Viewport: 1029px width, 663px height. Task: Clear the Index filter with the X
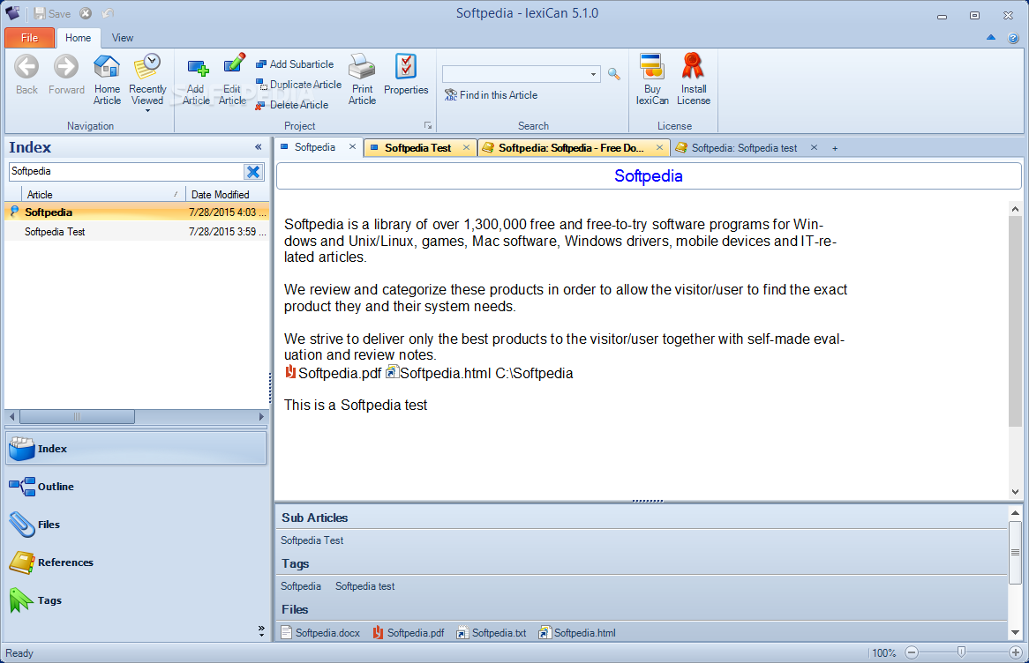[253, 172]
